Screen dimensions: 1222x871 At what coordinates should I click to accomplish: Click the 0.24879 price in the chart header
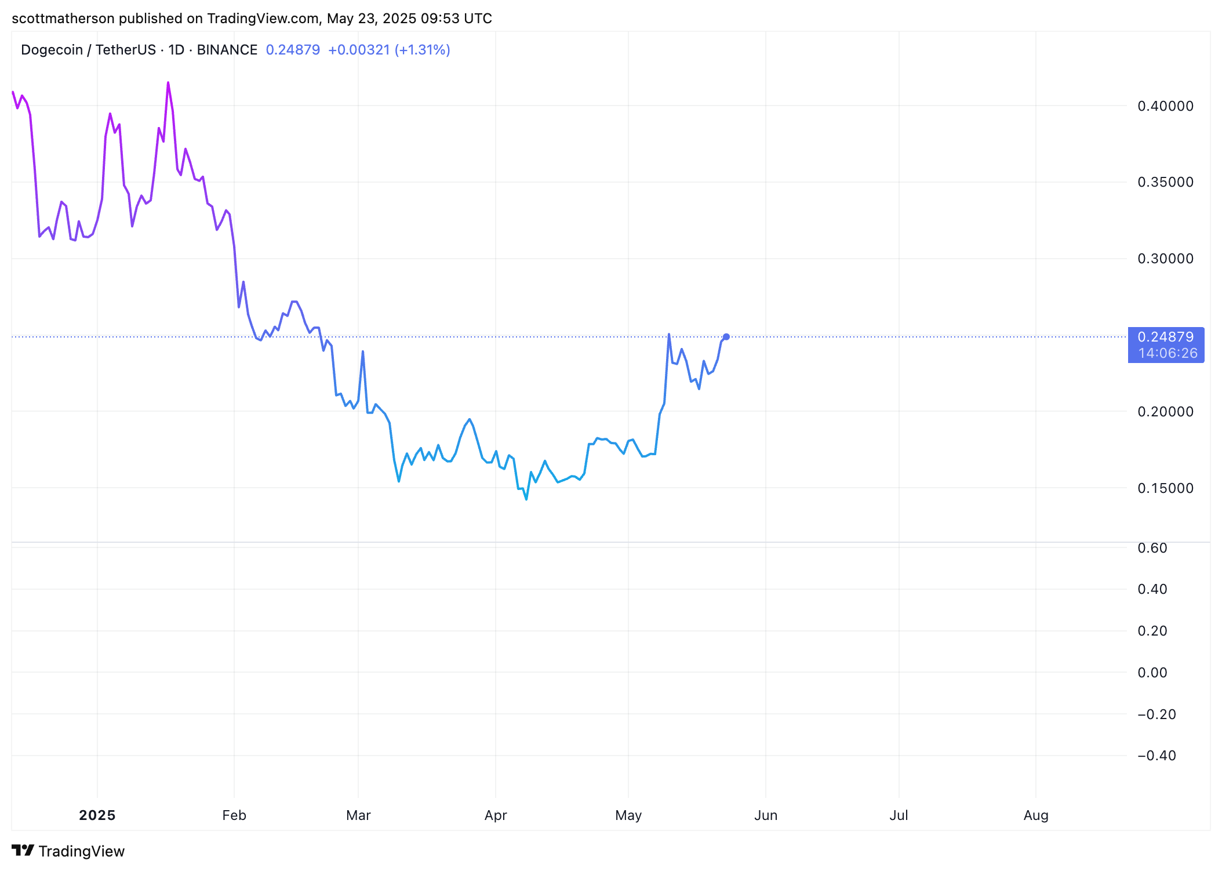point(293,50)
